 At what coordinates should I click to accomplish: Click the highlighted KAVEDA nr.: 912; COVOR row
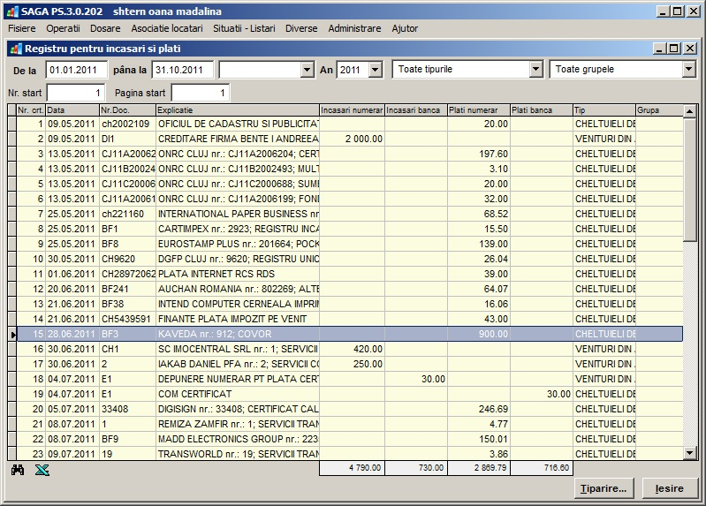(x=350, y=334)
